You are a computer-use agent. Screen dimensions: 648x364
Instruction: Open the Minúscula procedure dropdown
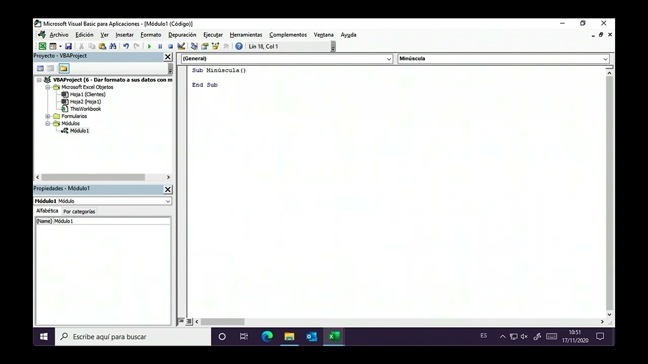click(x=605, y=59)
